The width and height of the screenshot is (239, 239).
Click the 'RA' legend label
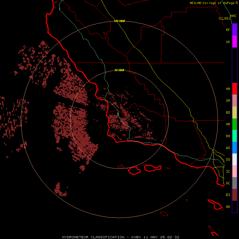pyautogui.click(x=228, y=136)
